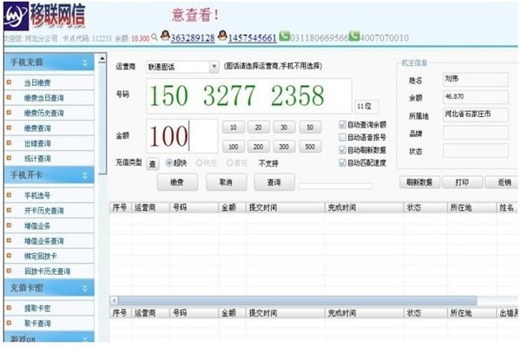Click the 移联网信 logo icon

pyautogui.click(x=16, y=16)
